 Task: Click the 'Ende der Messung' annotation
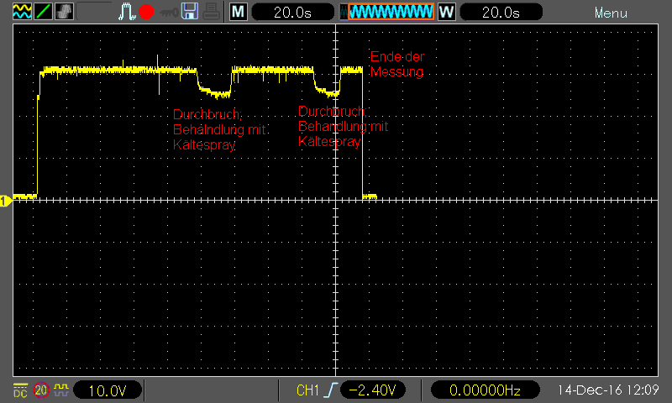(x=397, y=65)
